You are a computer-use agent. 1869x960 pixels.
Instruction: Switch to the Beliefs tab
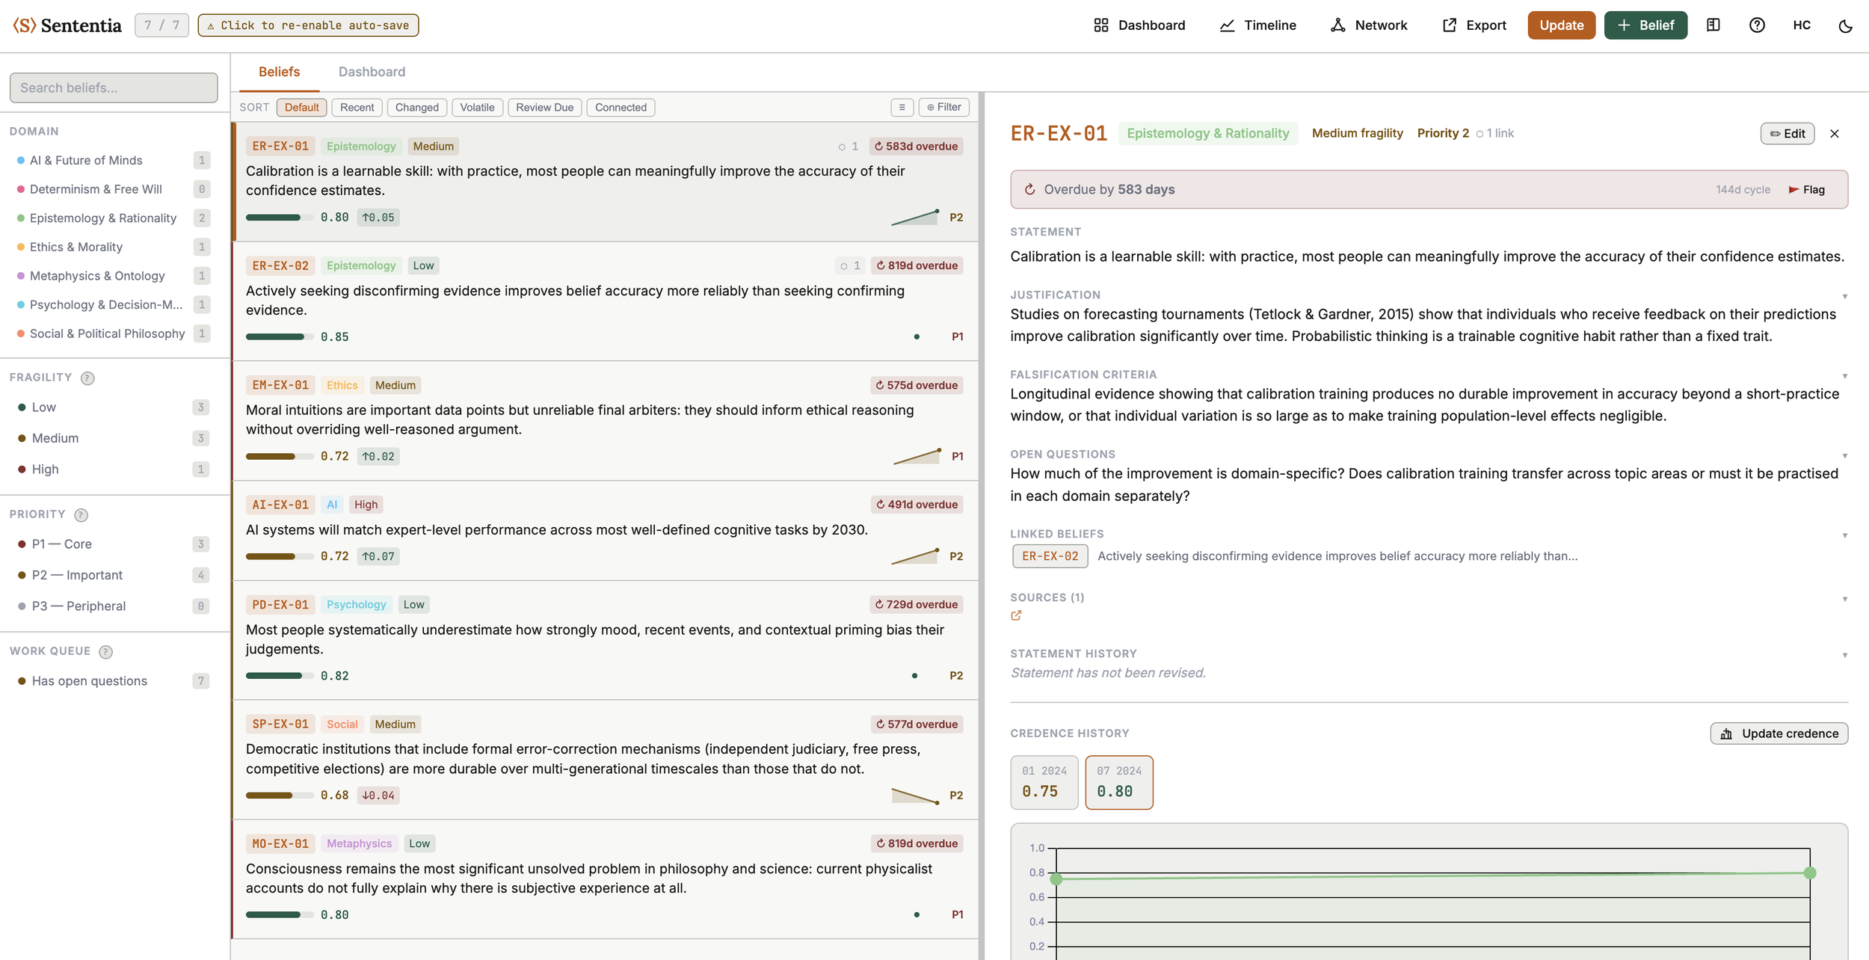pos(279,72)
